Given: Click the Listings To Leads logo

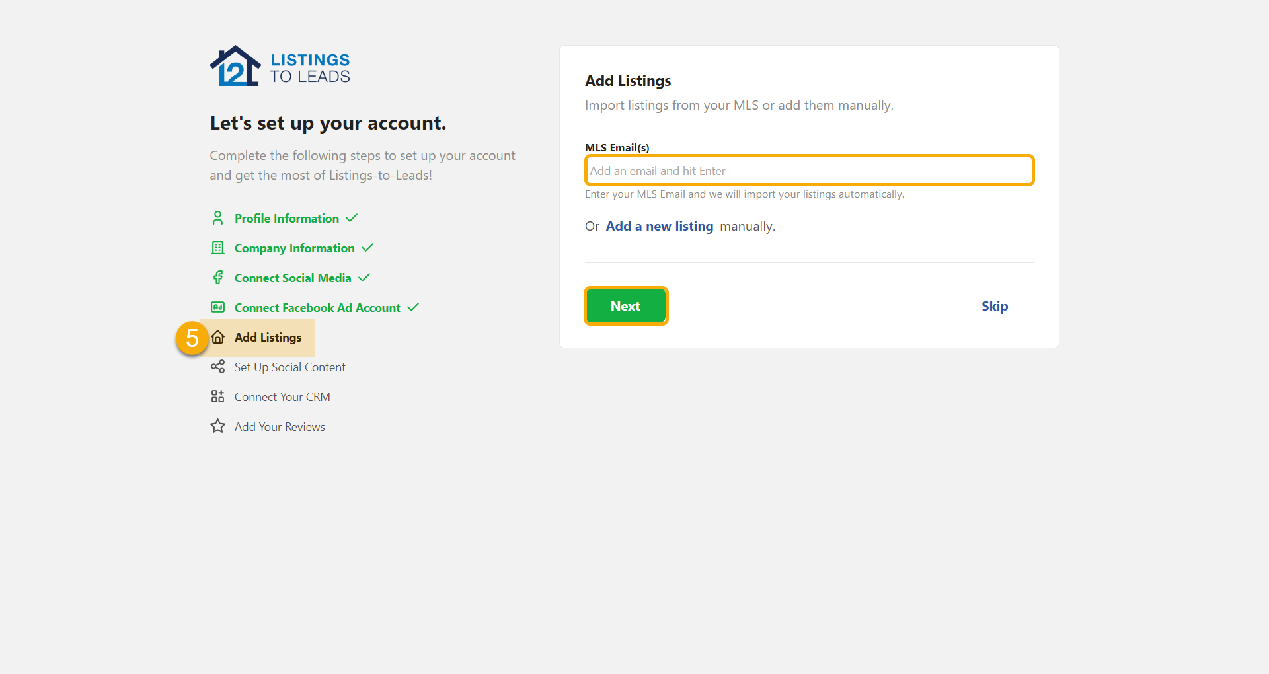Looking at the screenshot, I should pos(280,65).
